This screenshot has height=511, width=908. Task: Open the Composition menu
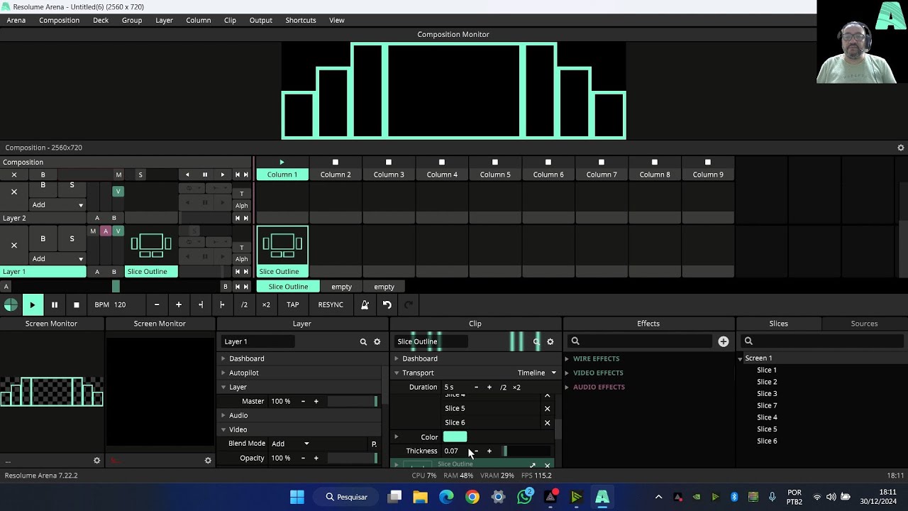59,20
